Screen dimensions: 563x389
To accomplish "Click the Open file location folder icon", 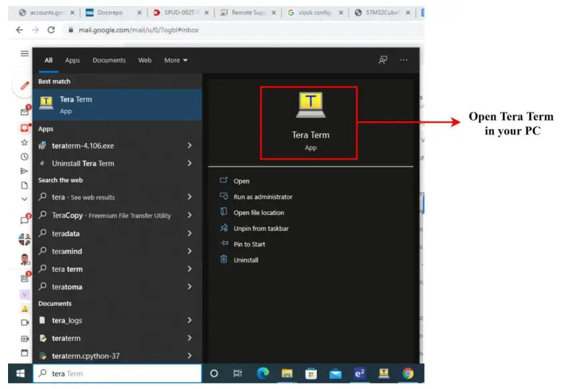I will point(224,212).
